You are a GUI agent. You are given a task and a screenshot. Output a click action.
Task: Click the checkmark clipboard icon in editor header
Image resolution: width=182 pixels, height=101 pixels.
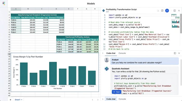click(162, 11)
